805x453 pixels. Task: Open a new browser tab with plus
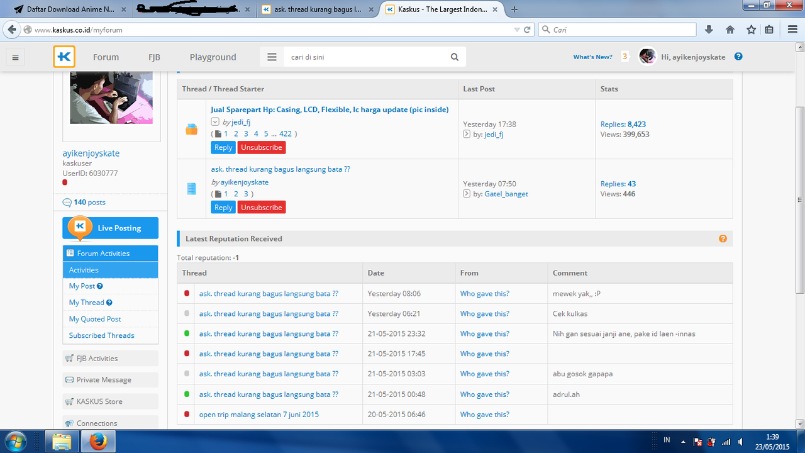pos(514,9)
